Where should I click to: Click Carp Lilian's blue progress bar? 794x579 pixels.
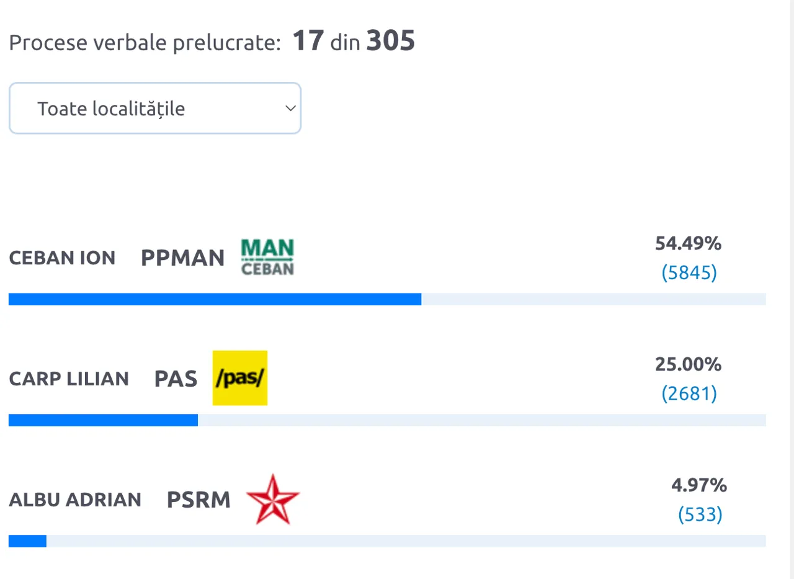click(103, 420)
